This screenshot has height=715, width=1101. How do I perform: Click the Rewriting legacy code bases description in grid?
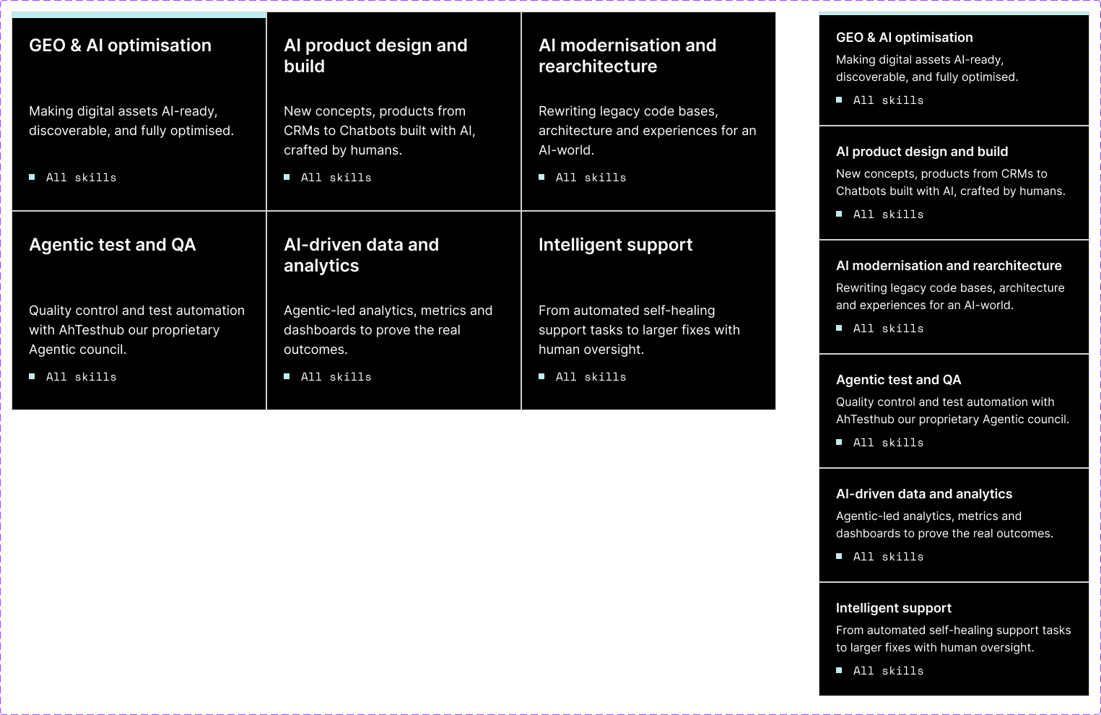648,131
